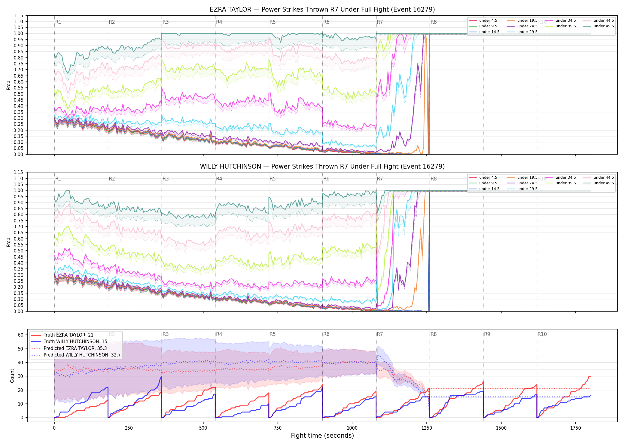This screenshot has width=624, height=446.
Task: Click the R5 round marker in middle chart
Action: point(272,179)
